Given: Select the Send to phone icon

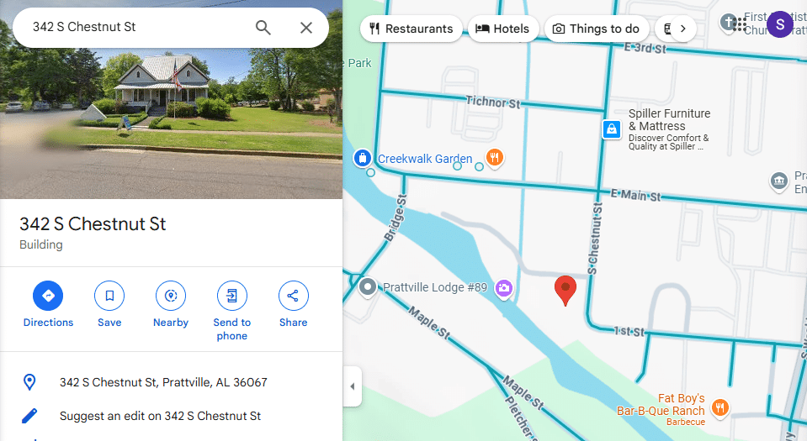Looking at the screenshot, I should pyautogui.click(x=232, y=296).
